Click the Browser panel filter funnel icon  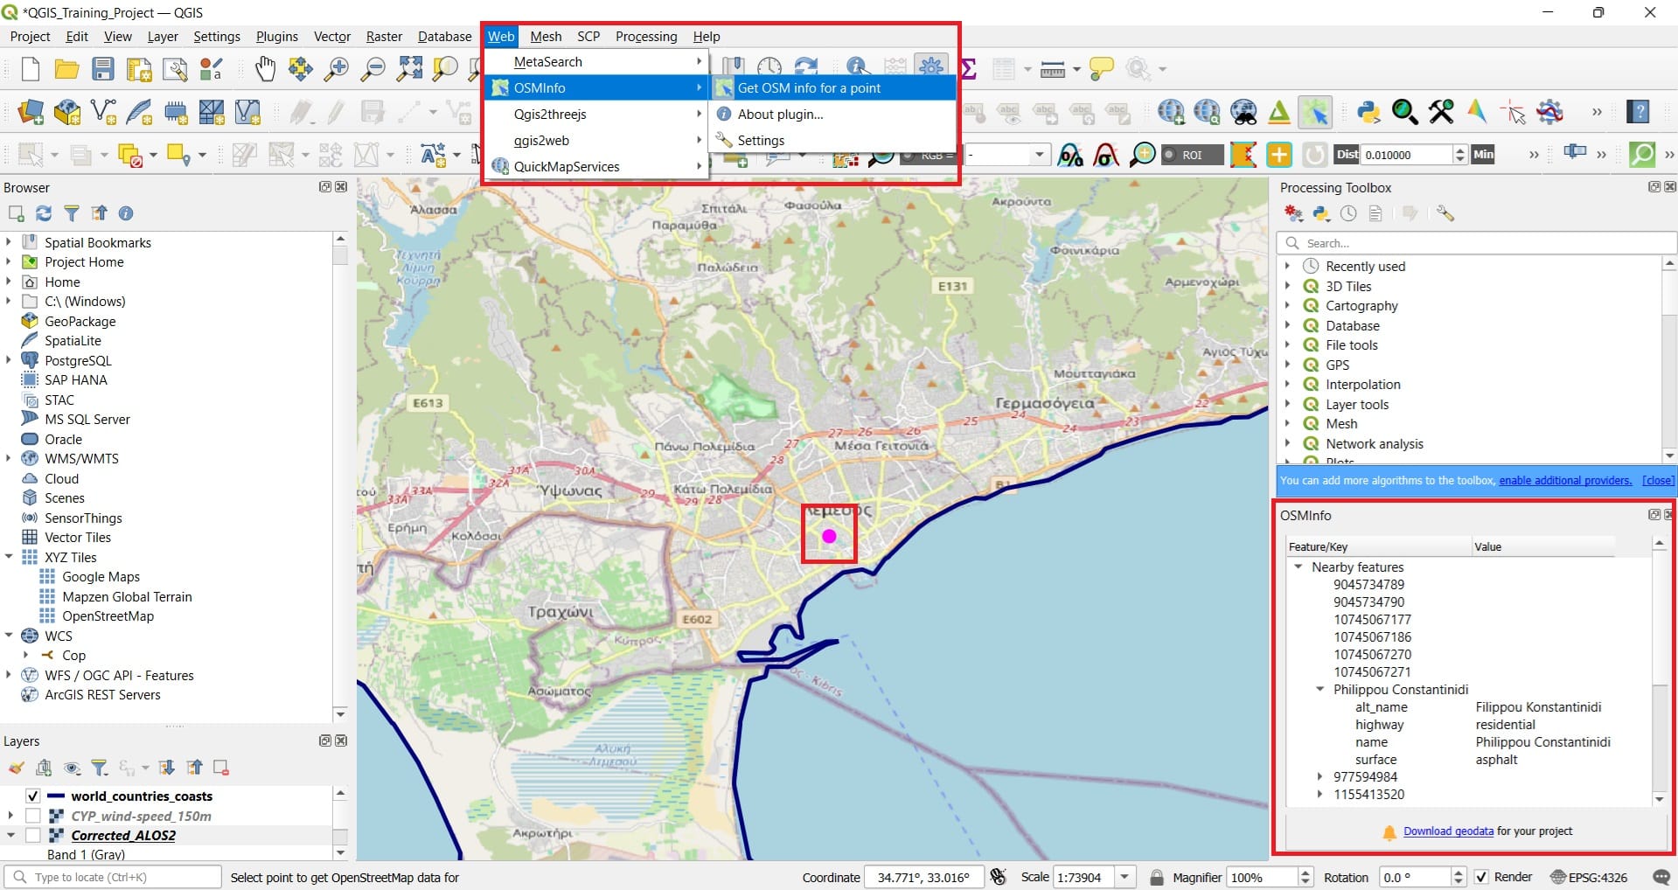tap(72, 213)
